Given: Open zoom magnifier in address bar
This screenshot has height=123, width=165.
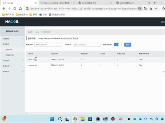Looking at the screenshot, I should tap(140, 9).
